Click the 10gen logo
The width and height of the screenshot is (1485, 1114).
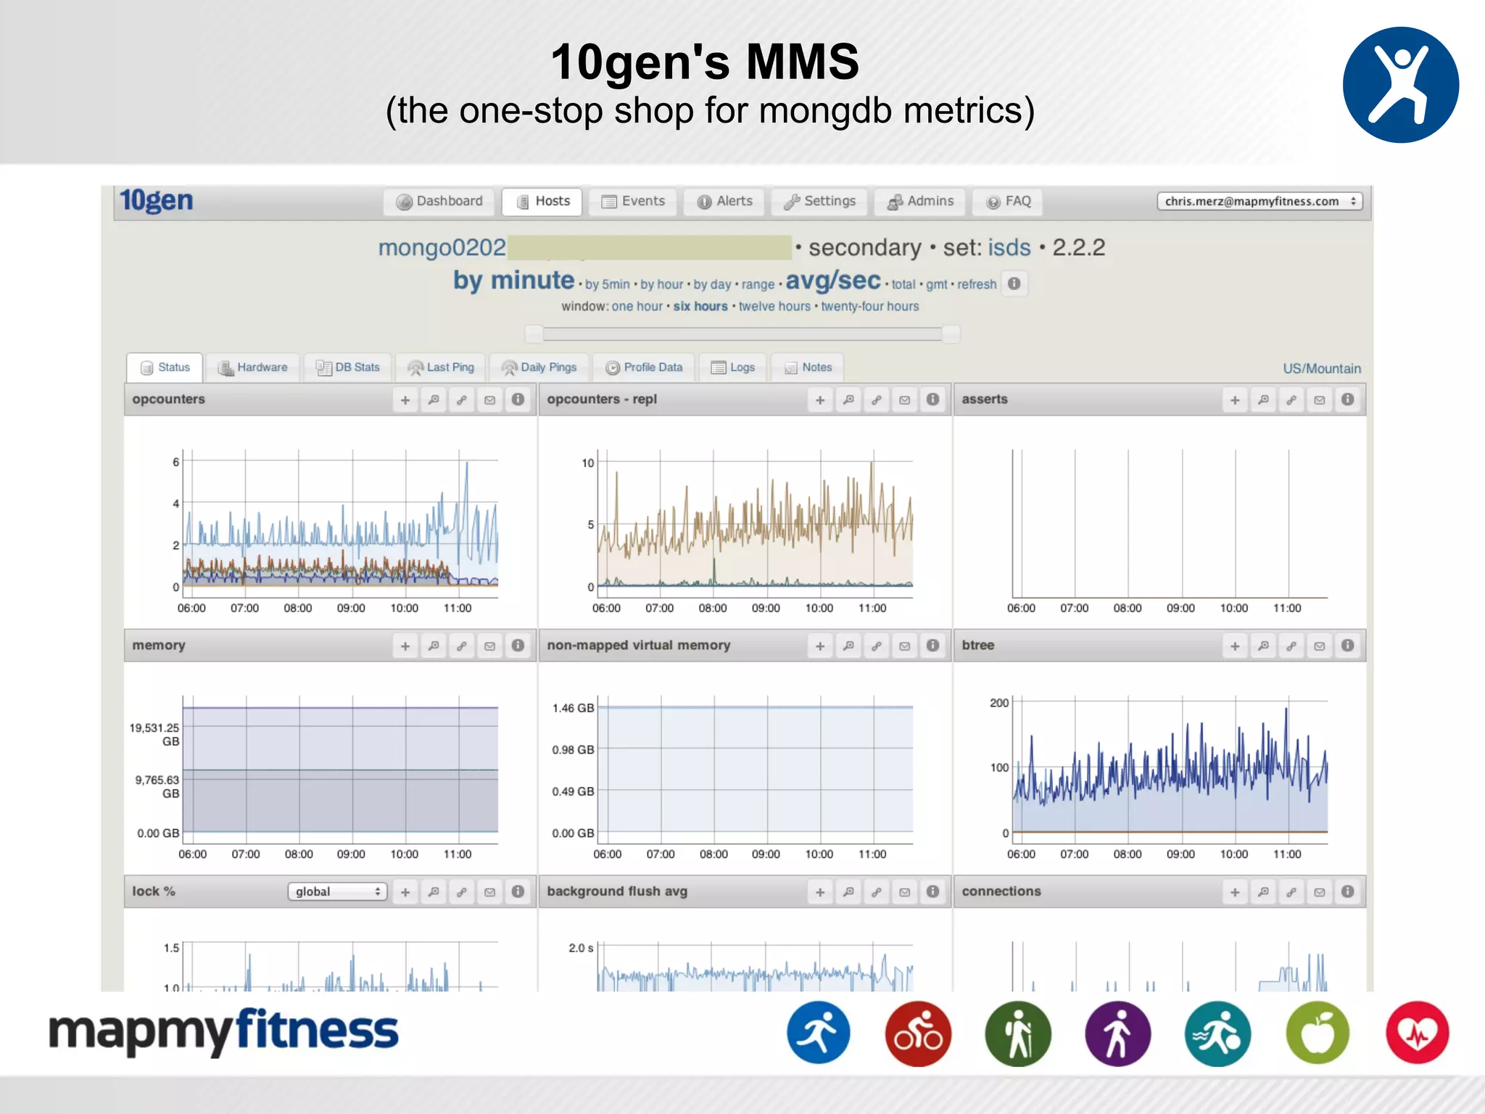[157, 200]
